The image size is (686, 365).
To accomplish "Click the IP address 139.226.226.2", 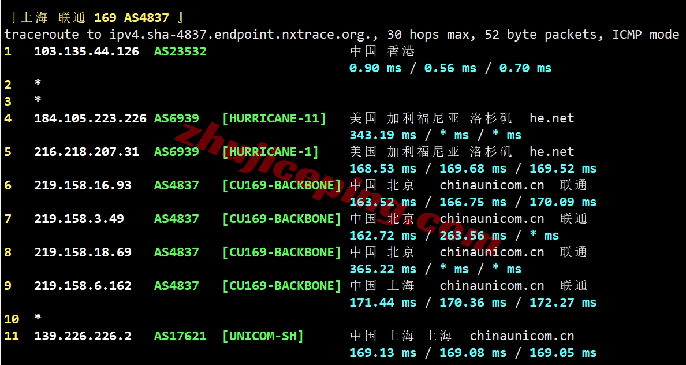I will point(83,336).
